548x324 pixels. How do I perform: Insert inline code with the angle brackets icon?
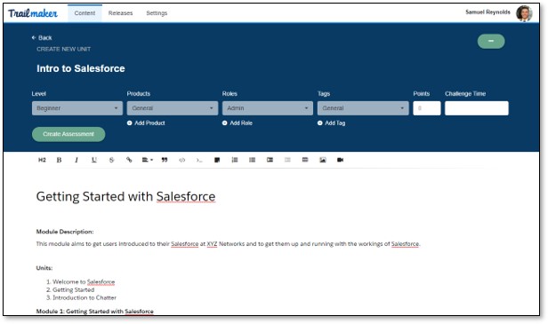[182, 160]
